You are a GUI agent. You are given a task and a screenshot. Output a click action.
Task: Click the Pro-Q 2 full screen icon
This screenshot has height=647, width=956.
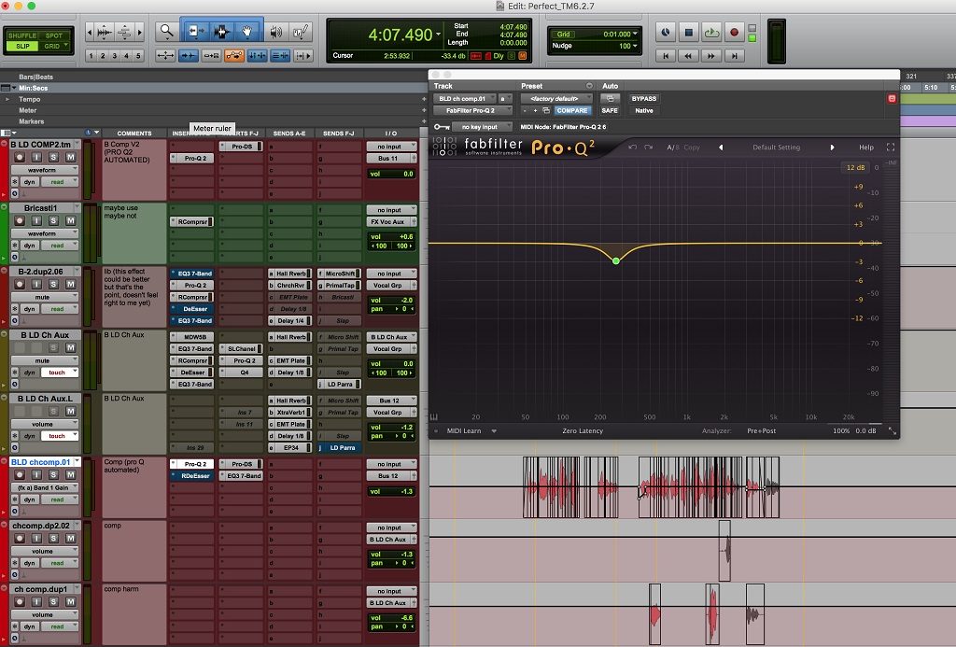tap(890, 147)
